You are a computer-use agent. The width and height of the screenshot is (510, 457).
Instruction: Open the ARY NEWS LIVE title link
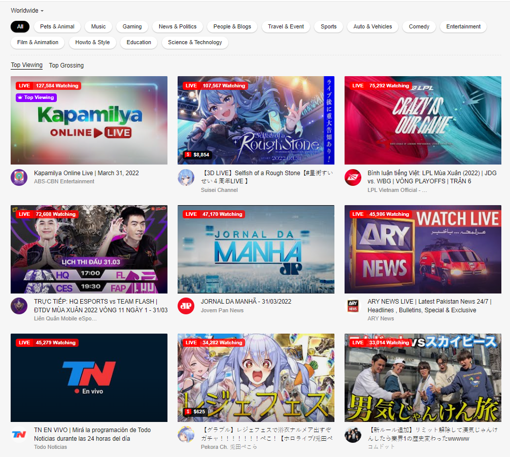430,306
